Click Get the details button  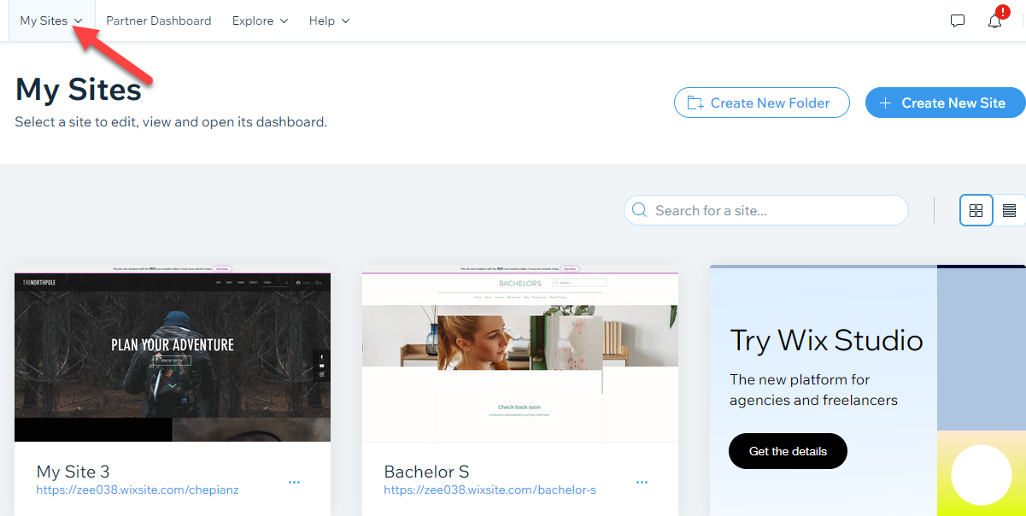coord(788,451)
